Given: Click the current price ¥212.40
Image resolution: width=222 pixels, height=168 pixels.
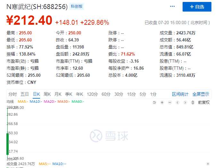Looking at the screenshot, I should [x=29, y=20].
